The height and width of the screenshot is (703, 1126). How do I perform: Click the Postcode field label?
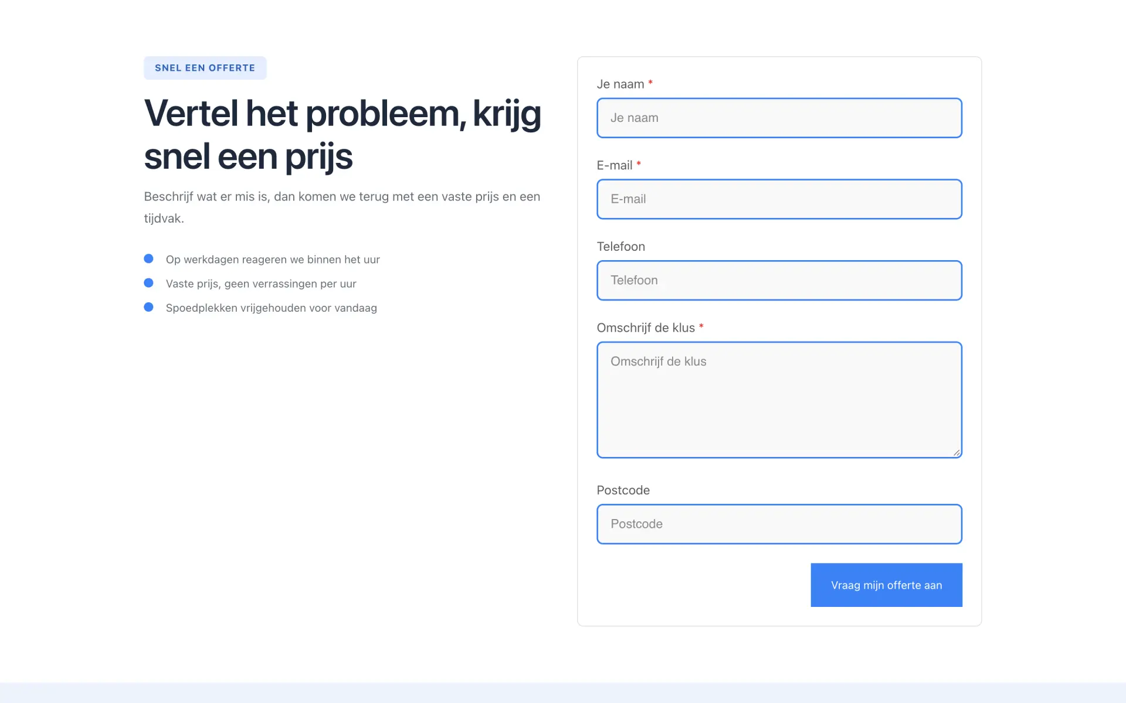pos(623,490)
